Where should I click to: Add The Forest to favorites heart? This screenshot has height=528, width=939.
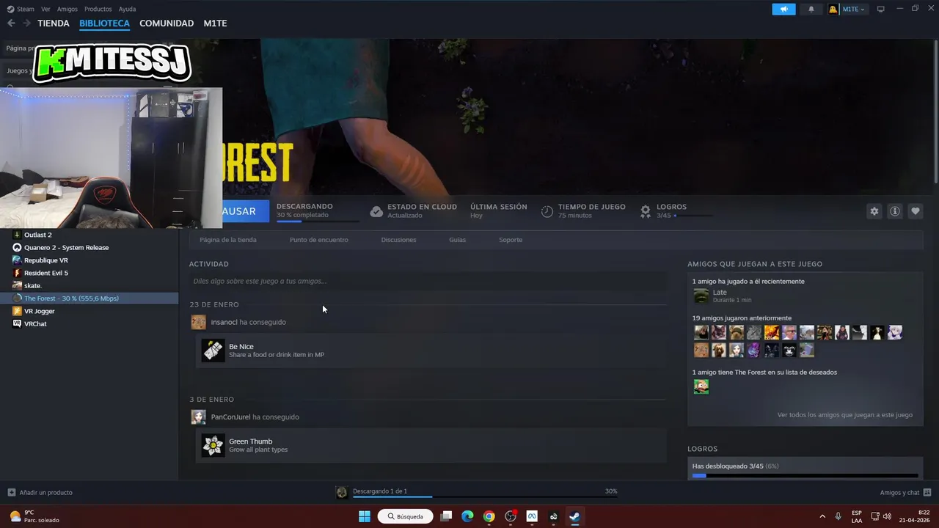click(x=916, y=211)
